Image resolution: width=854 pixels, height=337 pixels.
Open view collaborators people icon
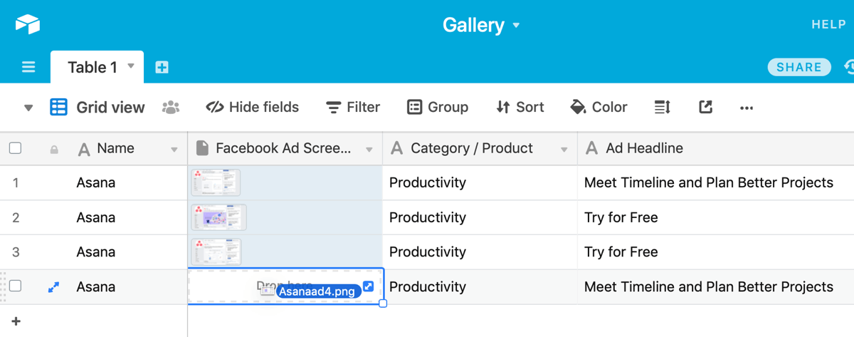[171, 108]
